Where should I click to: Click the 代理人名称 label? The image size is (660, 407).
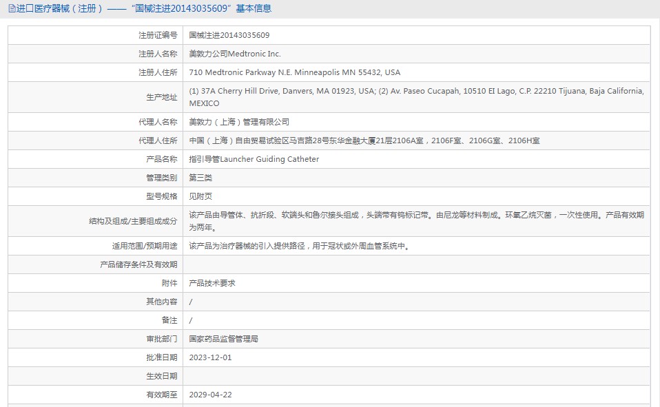coord(158,122)
